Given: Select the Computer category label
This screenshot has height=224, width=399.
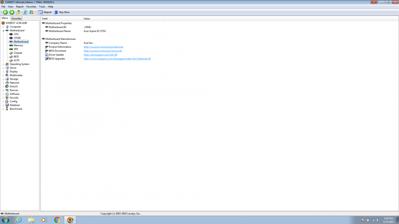Looking at the screenshot, I should tap(15, 27).
